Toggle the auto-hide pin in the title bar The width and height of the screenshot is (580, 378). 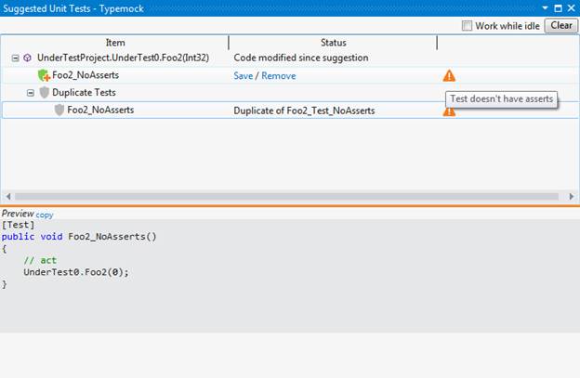point(557,7)
